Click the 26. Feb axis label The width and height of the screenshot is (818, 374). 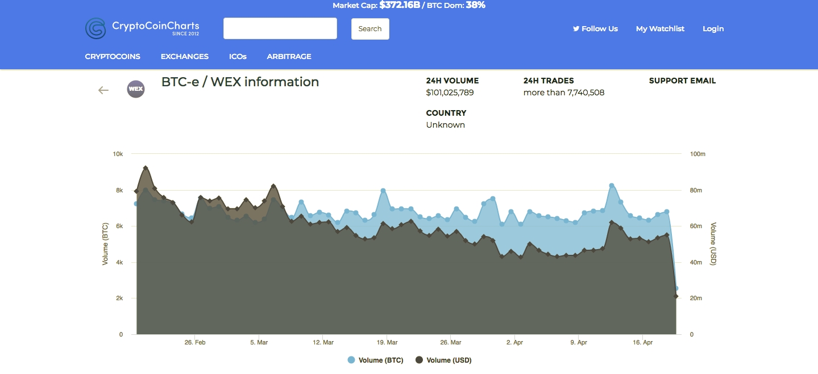tap(195, 343)
